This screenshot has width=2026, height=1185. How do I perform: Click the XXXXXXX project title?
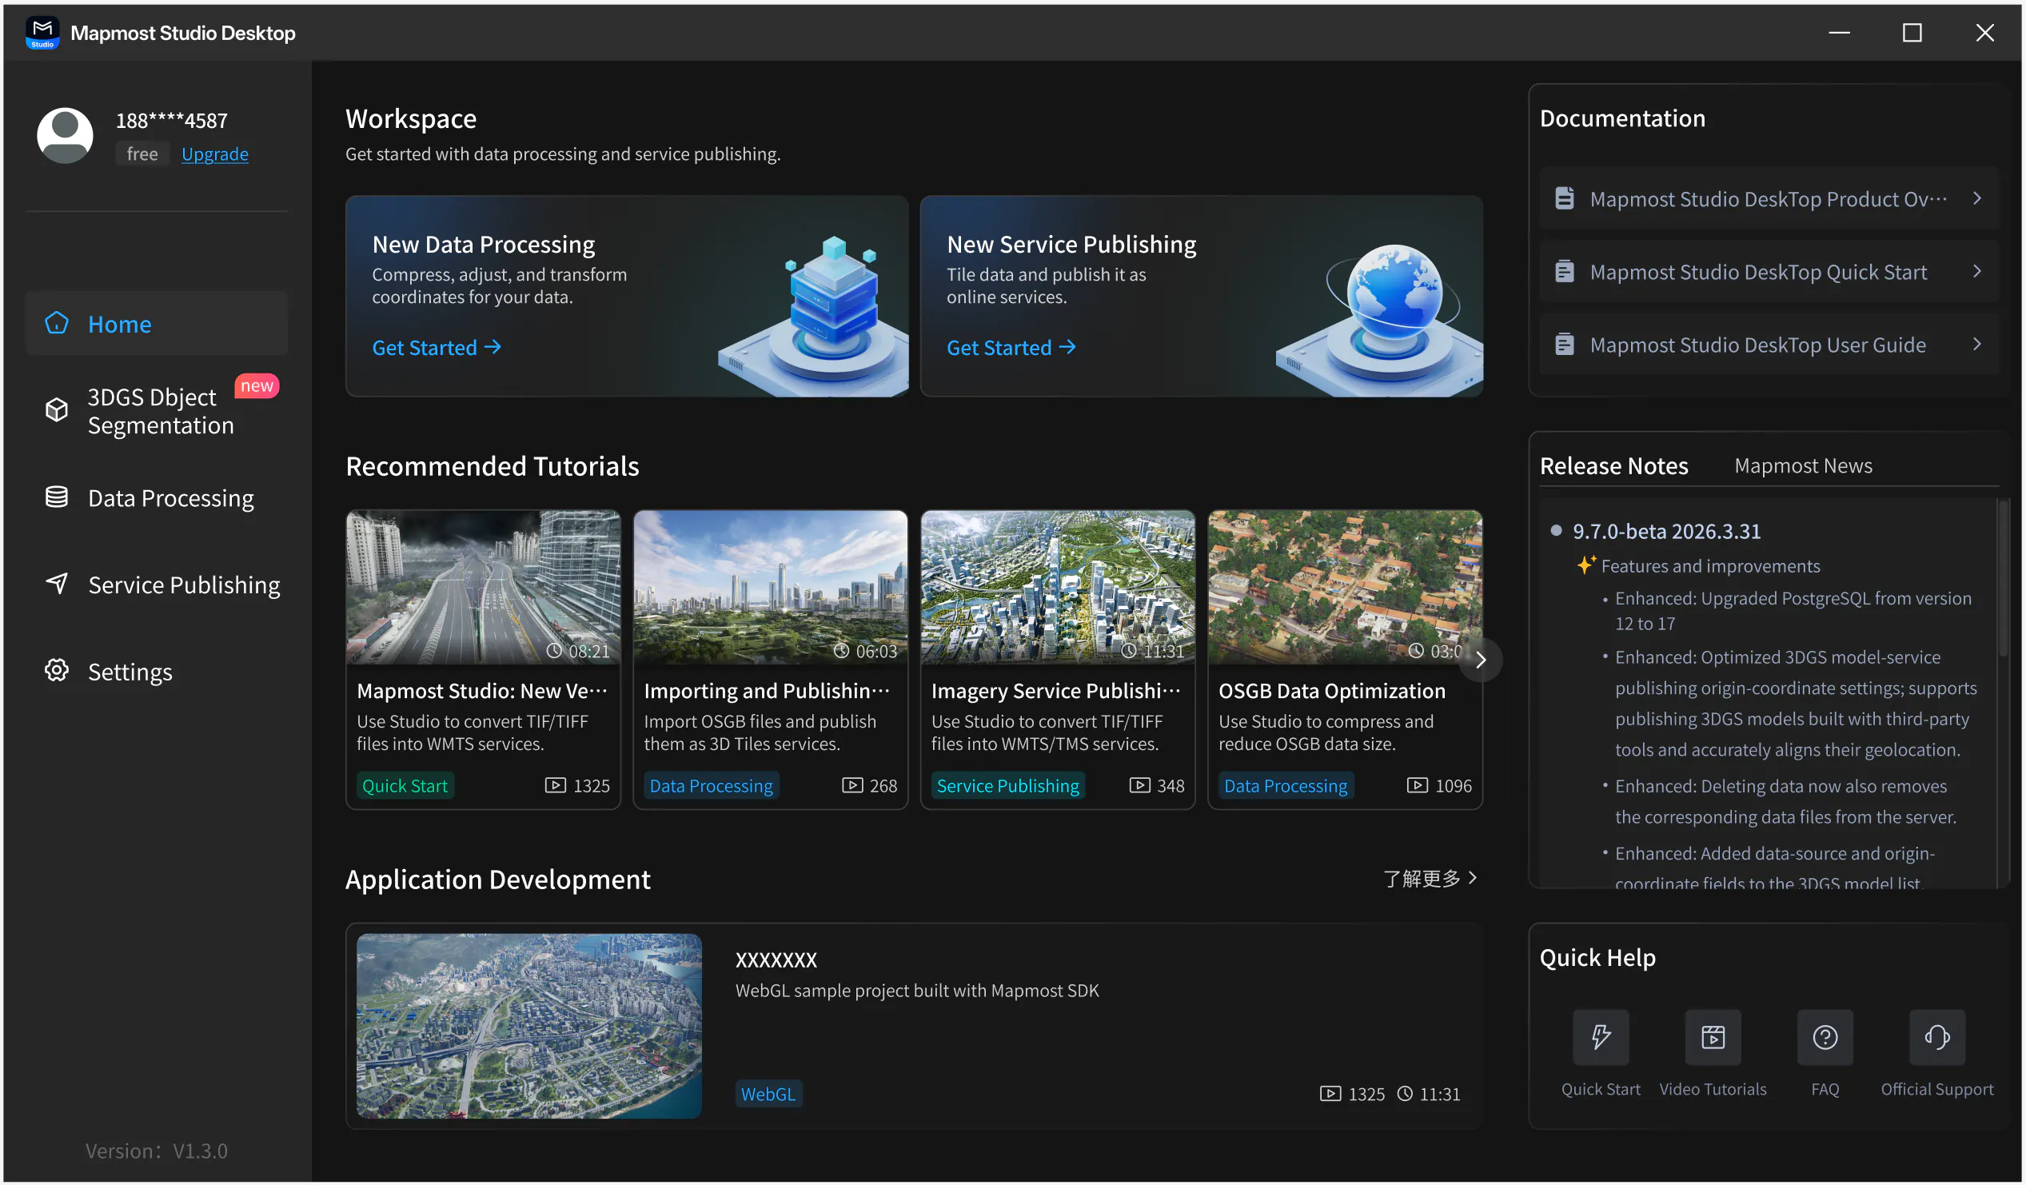(776, 960)
